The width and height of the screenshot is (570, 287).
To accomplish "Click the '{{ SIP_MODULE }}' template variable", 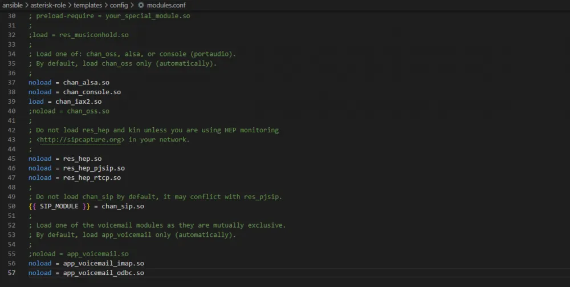I will click(x=59, y=206).
